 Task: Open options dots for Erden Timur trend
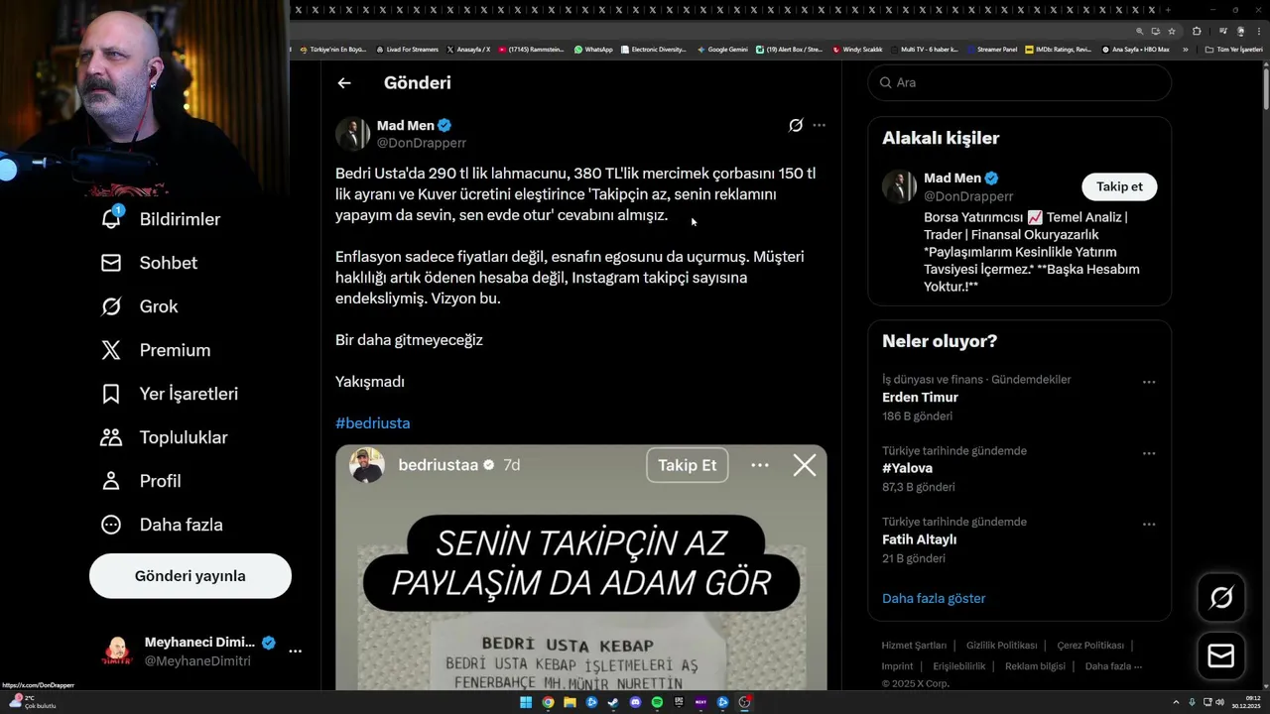tap(1148, 382)
